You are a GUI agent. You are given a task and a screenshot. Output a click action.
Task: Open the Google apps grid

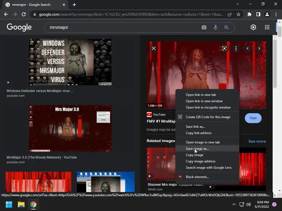pyautogui.click(x=267, y=27)
